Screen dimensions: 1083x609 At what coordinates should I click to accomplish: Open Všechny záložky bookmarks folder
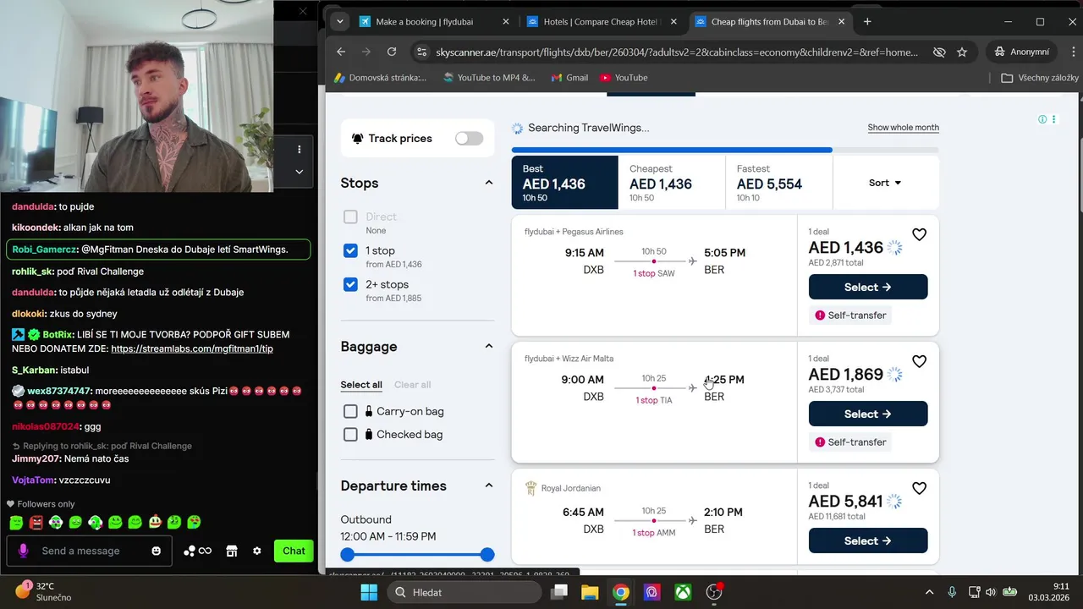coord(1040,78)
